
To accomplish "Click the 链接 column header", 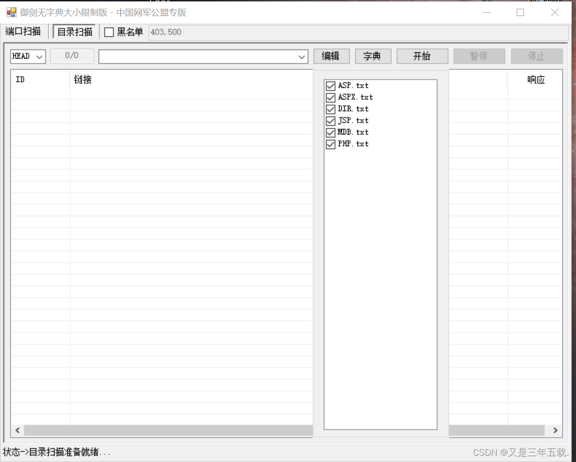I will (x=191, y=79).
